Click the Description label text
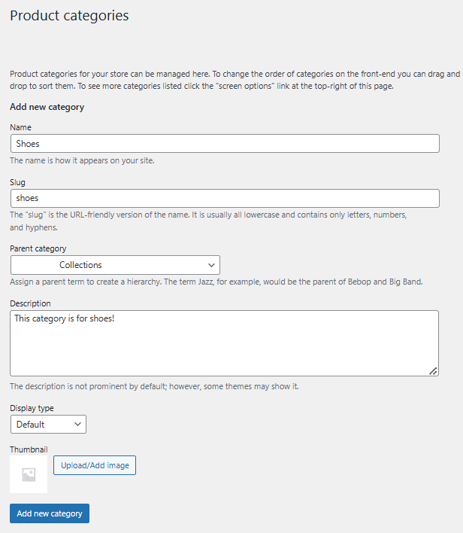 click(30, 303)
